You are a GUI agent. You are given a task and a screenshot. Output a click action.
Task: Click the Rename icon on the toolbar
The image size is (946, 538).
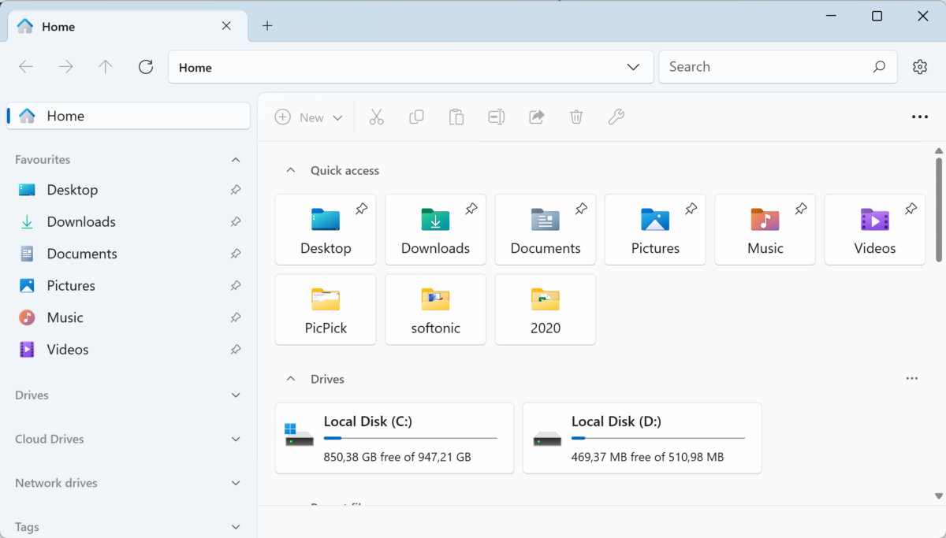496,117
